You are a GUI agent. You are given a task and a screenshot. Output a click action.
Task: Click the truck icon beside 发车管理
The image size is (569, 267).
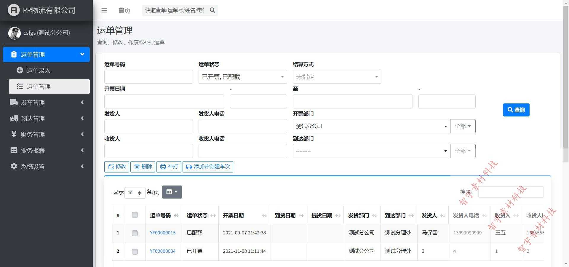[x=14, y=102]
